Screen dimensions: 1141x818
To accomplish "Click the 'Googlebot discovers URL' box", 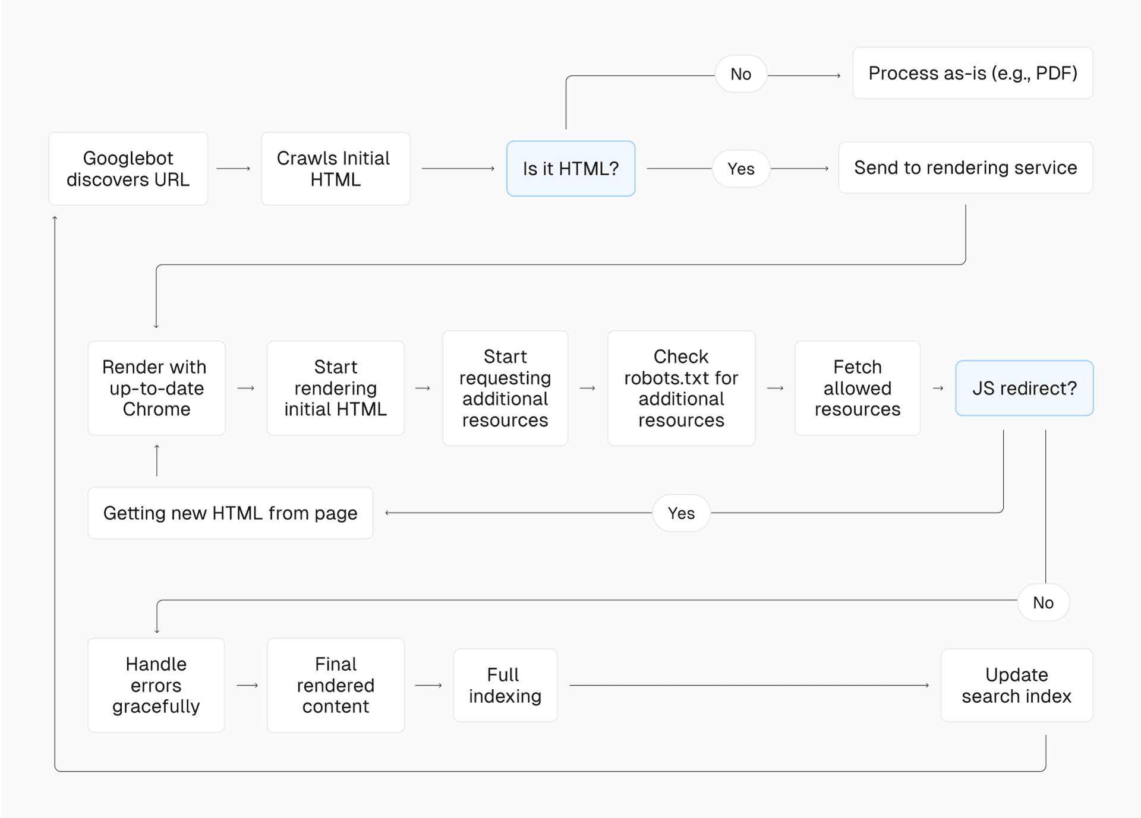I will (128, 169).
